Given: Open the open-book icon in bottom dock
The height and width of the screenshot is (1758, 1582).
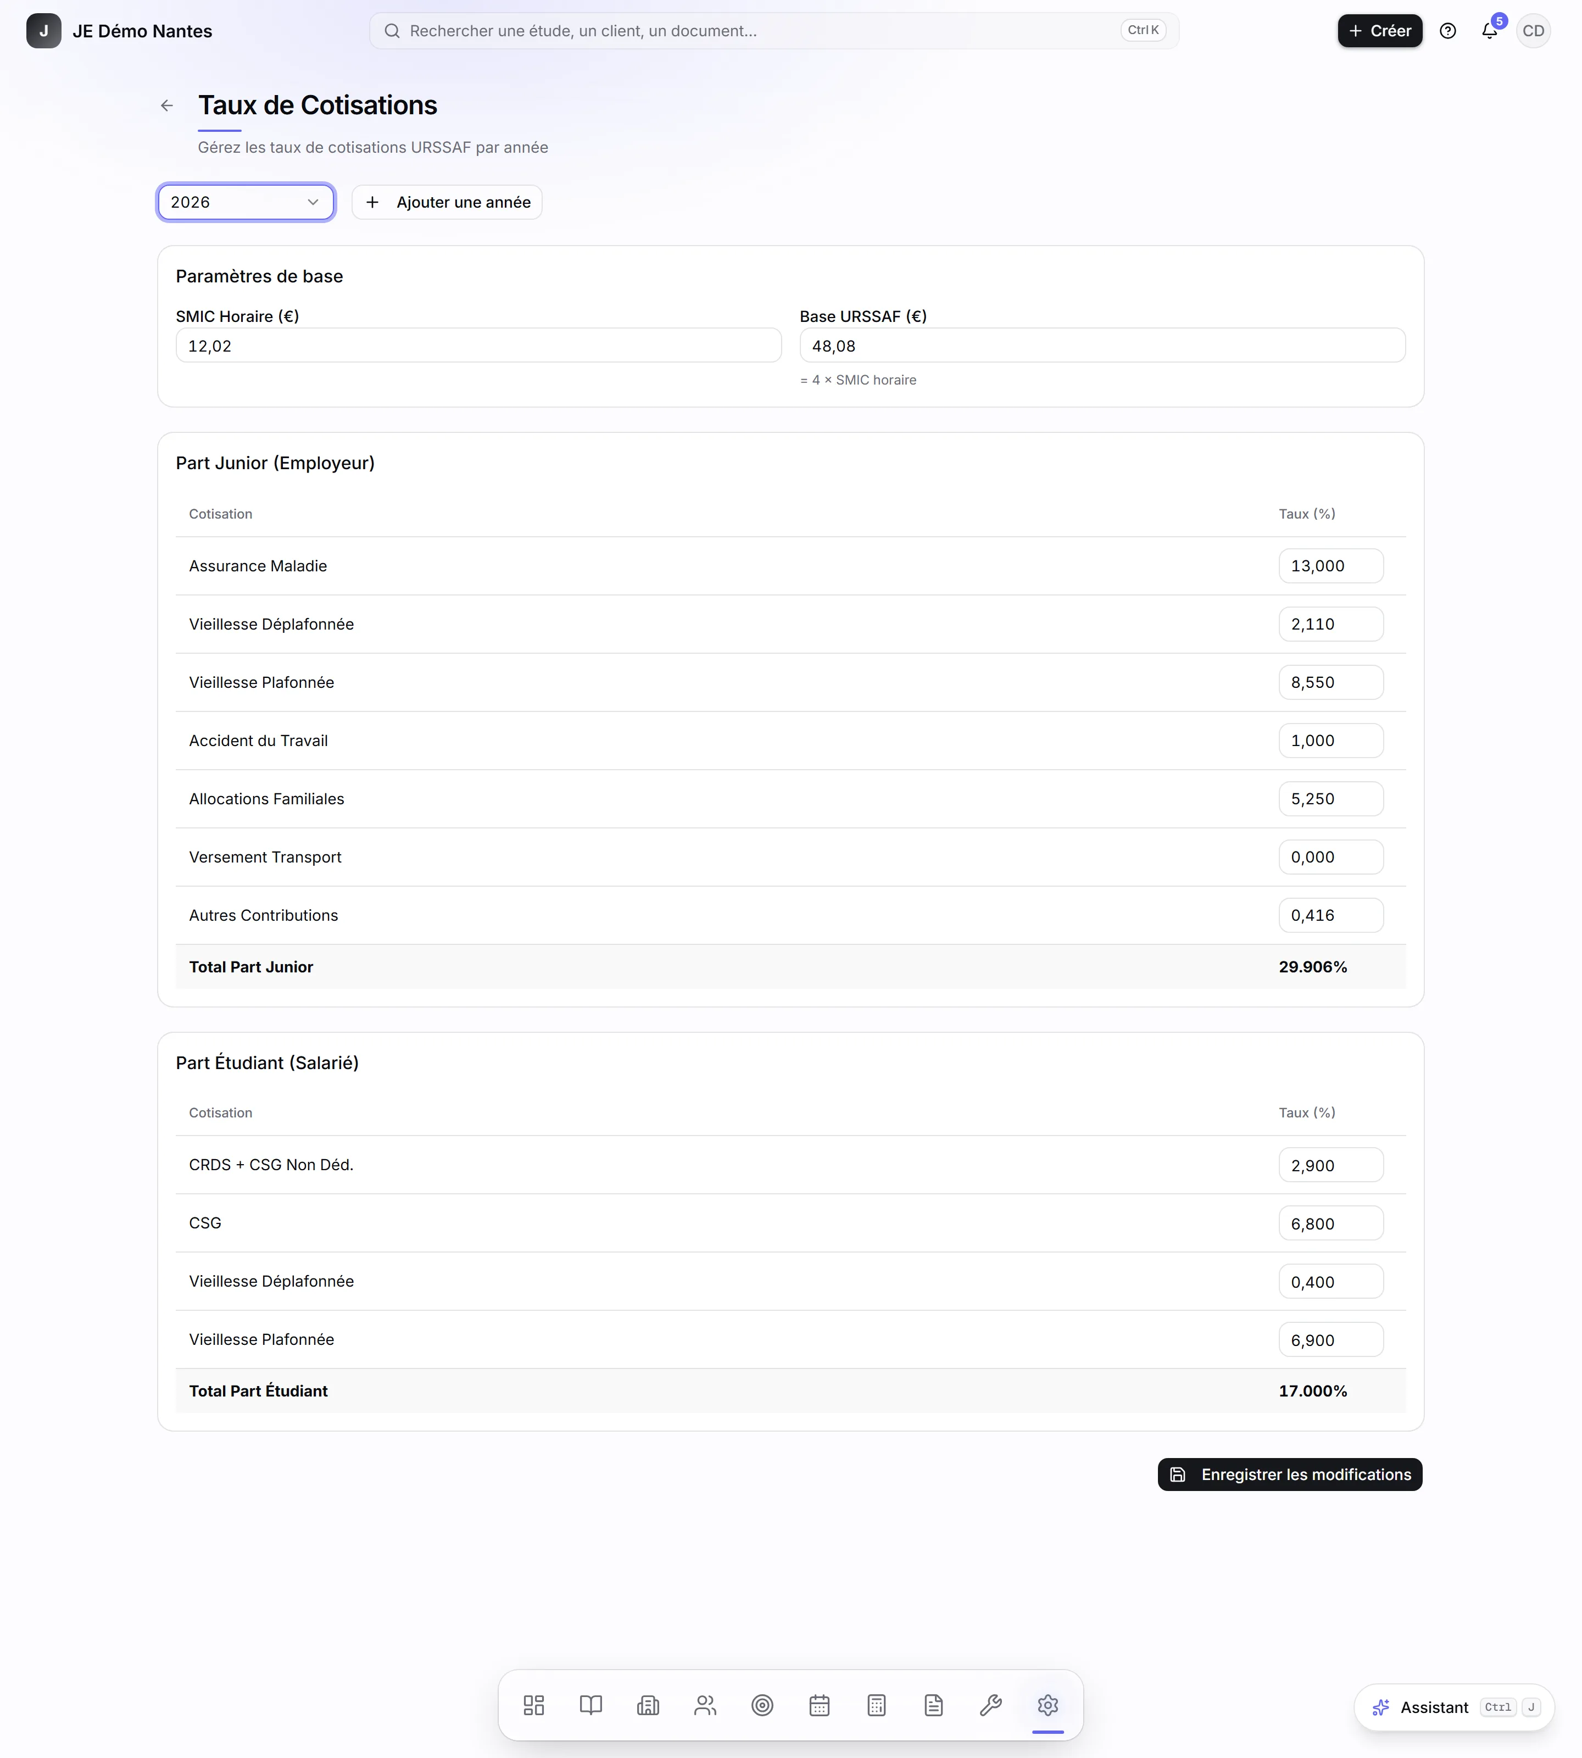Looking at the screenshot, I should pyautogui.click(x=591, y=1705).
